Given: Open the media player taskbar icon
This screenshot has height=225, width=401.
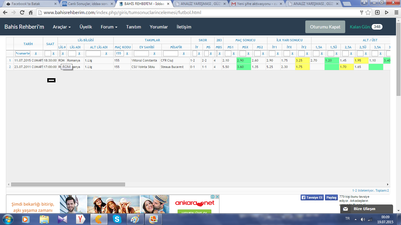Looking at the screenshot, I should click(x=26, y=219).
